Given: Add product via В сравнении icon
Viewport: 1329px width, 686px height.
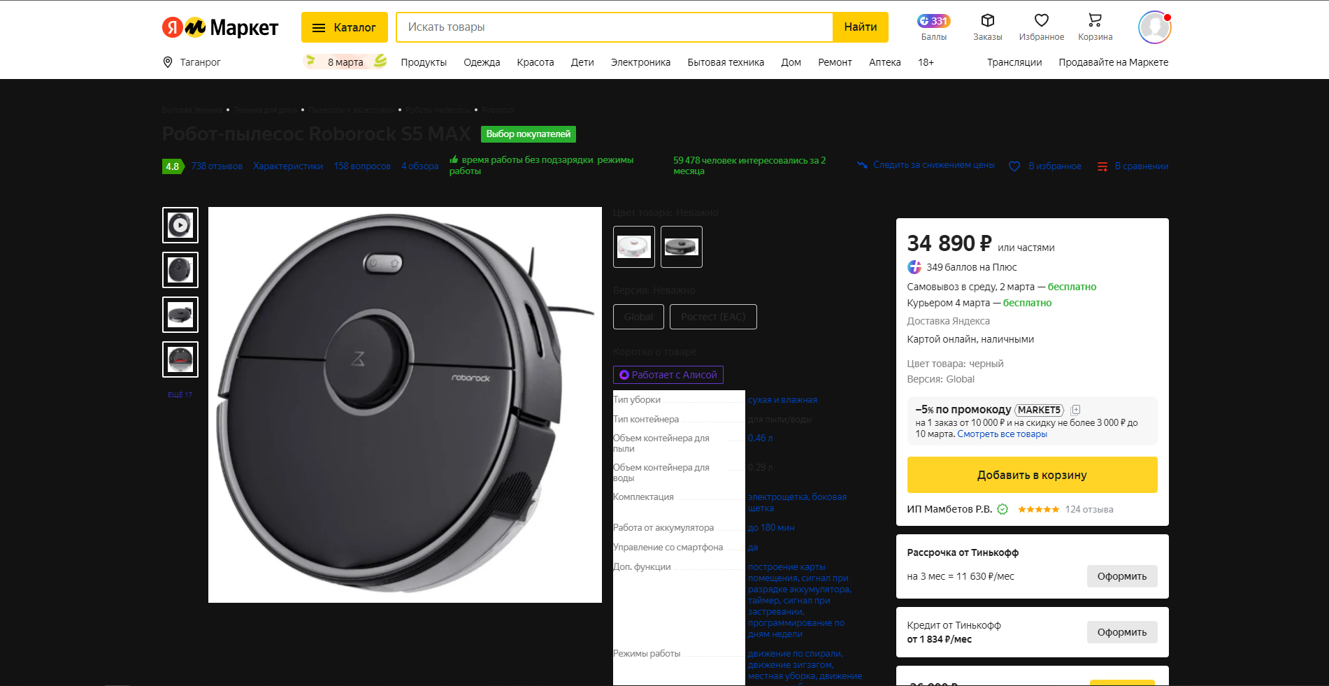Looking at the screenshot, I should tap(1102, 166).
